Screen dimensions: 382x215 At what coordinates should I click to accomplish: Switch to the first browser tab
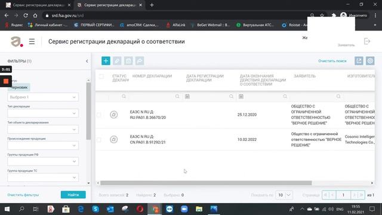[x=38, y=5]
